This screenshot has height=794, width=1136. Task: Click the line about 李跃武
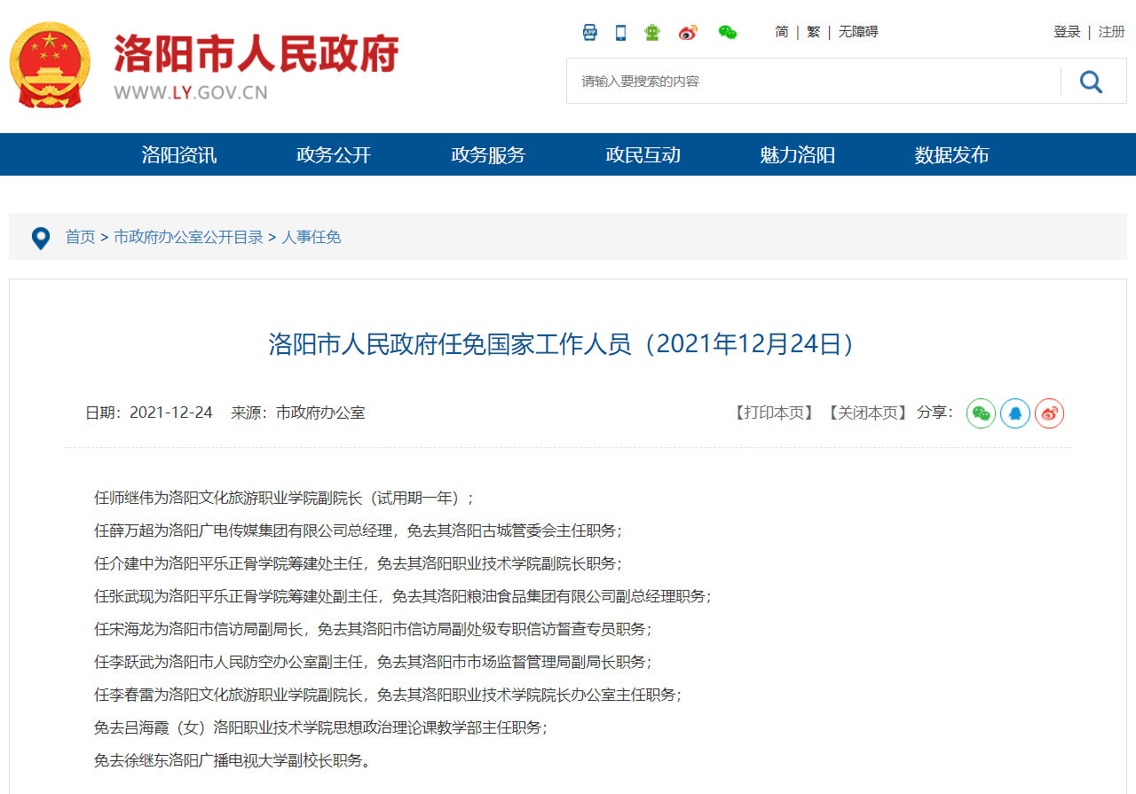(x=373, y=662)
